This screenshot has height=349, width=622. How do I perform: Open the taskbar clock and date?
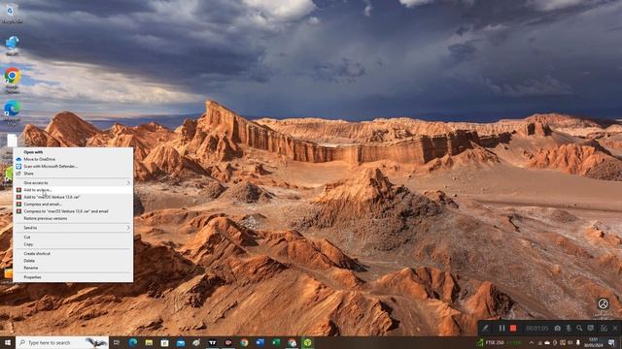tap(594, 342)
